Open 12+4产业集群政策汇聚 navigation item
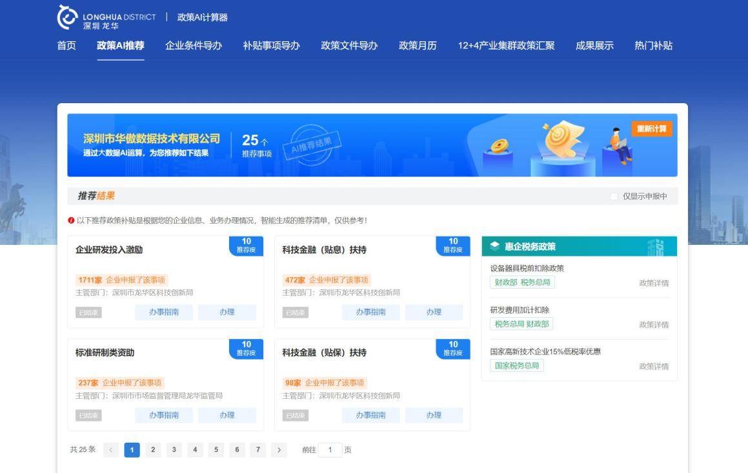 click(x=506, y=46)
